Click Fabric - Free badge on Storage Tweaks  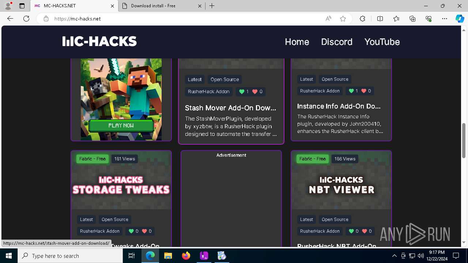coord(93,159)
